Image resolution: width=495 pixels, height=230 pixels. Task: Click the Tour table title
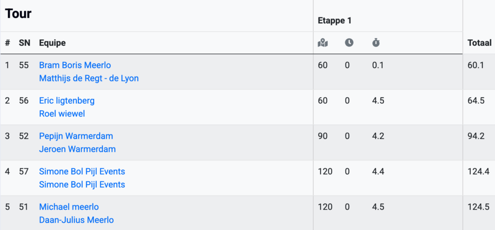point(18,14)
